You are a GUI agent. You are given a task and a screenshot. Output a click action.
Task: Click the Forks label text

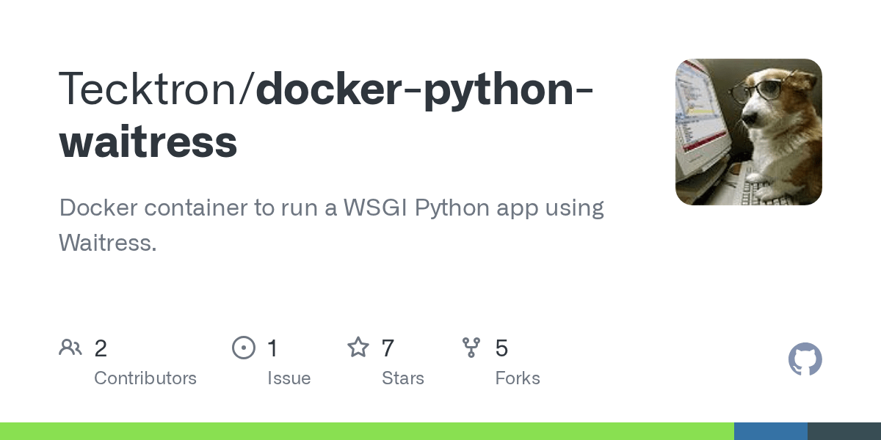[518, 378]
